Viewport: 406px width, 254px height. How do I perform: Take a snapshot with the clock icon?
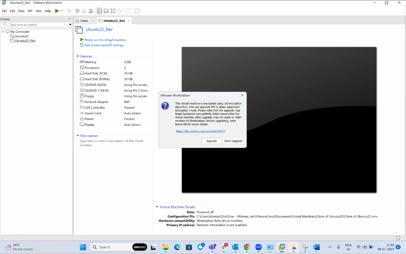click(x=77, y=11)
